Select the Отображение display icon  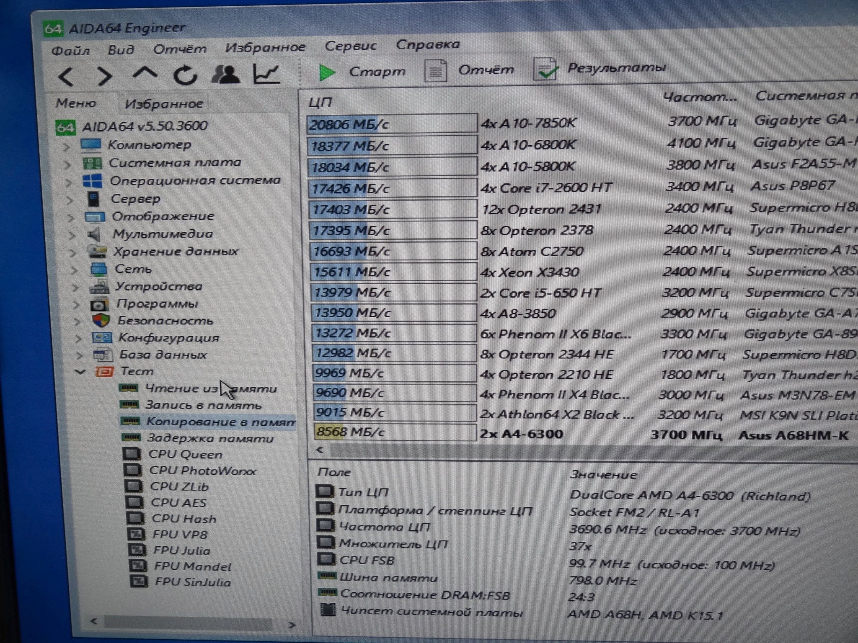pos(95,217)
